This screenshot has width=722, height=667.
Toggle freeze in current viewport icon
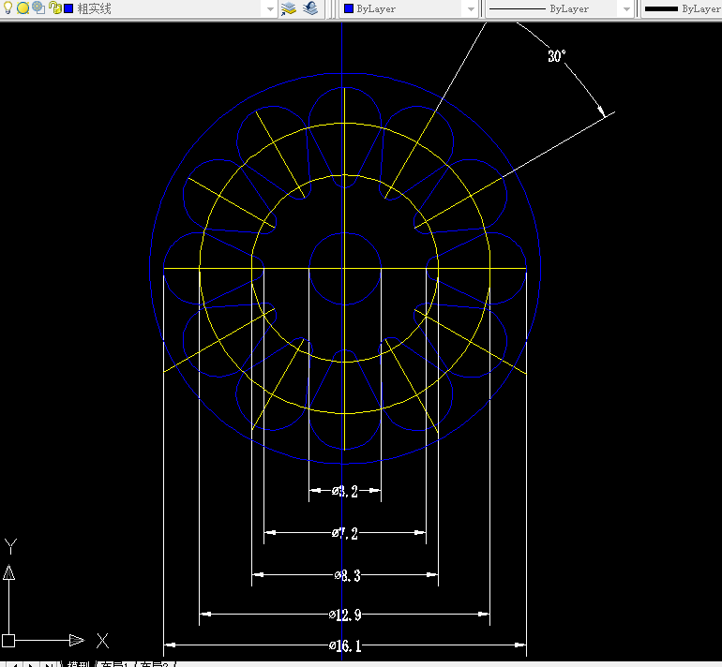pyautogui.click(x=38, y=7)
